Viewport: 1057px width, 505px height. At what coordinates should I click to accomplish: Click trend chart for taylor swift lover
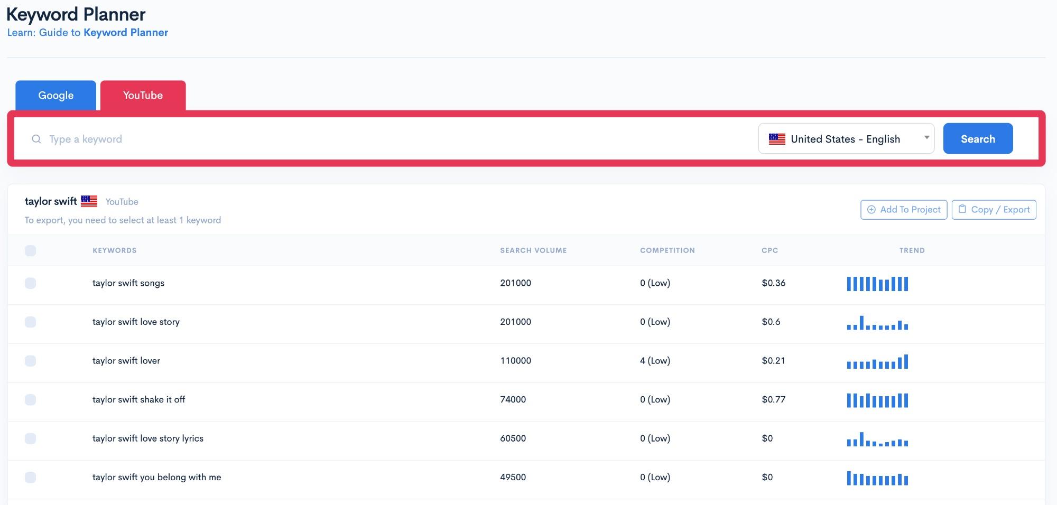click(877, 361)
